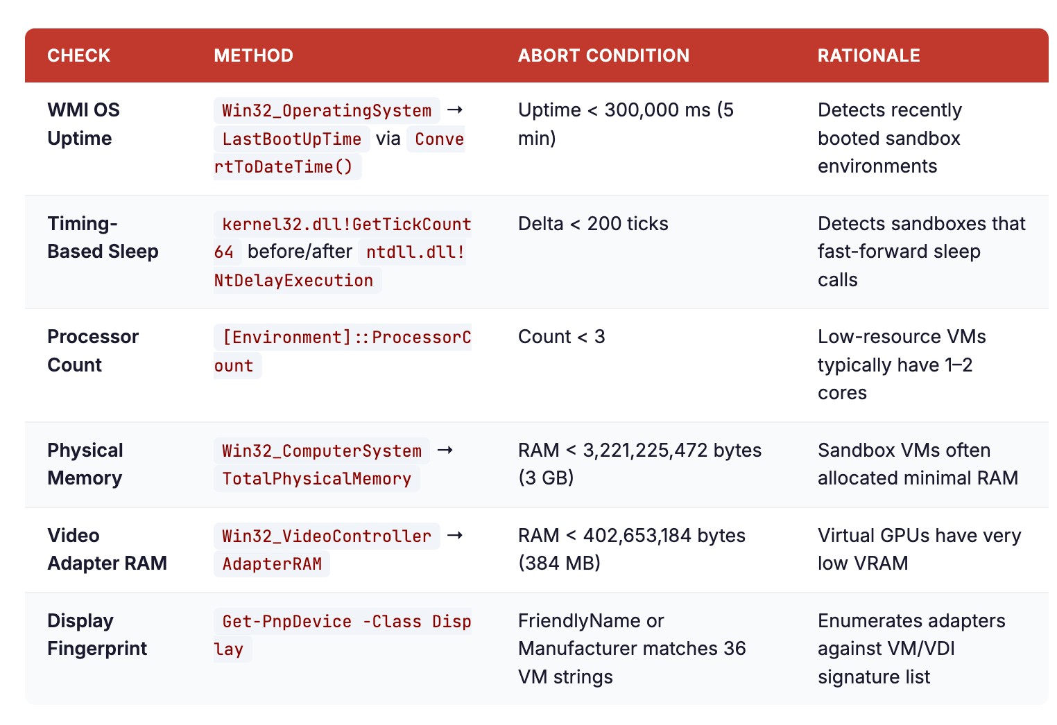Click the Display Fingerprint row label
1057x725 pixels.
(x=96, y=635)
